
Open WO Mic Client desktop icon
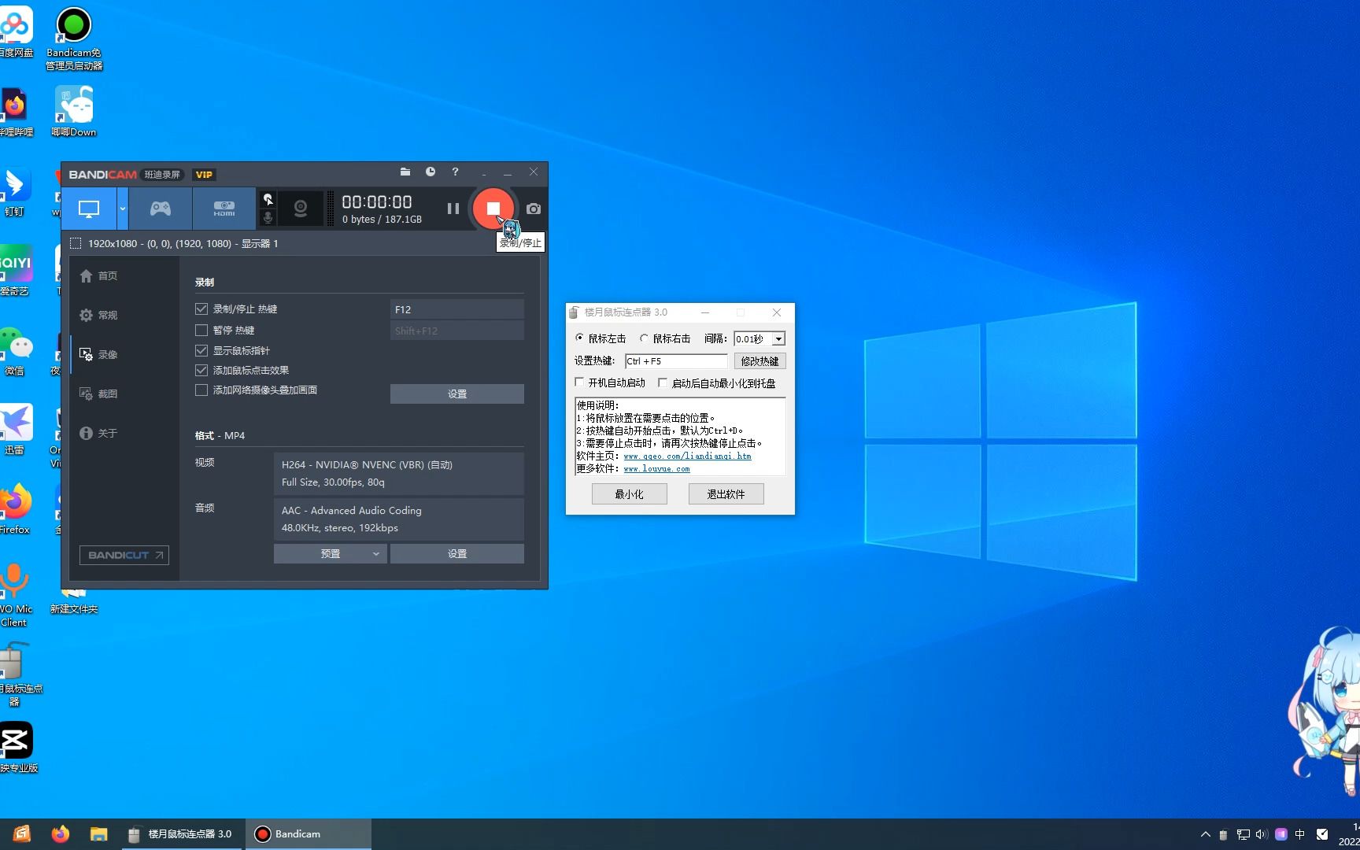(16, 595)
